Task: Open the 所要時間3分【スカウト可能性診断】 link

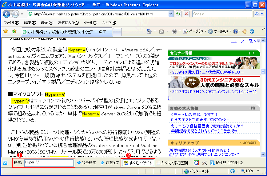Action: tap(199, 150)
